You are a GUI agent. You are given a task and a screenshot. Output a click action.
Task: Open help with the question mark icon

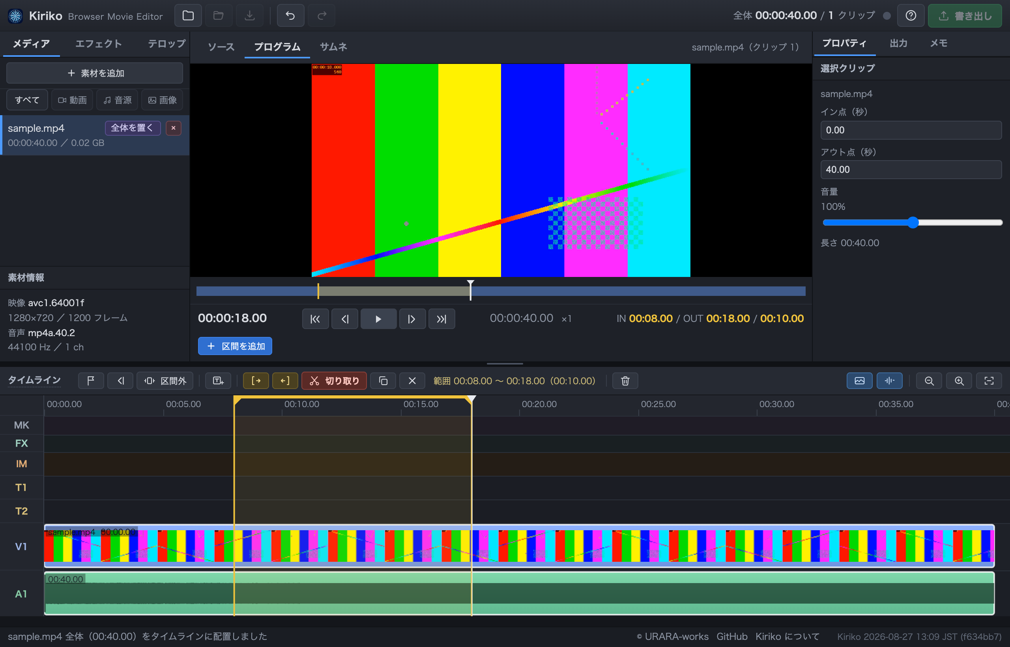coord(911,15)
